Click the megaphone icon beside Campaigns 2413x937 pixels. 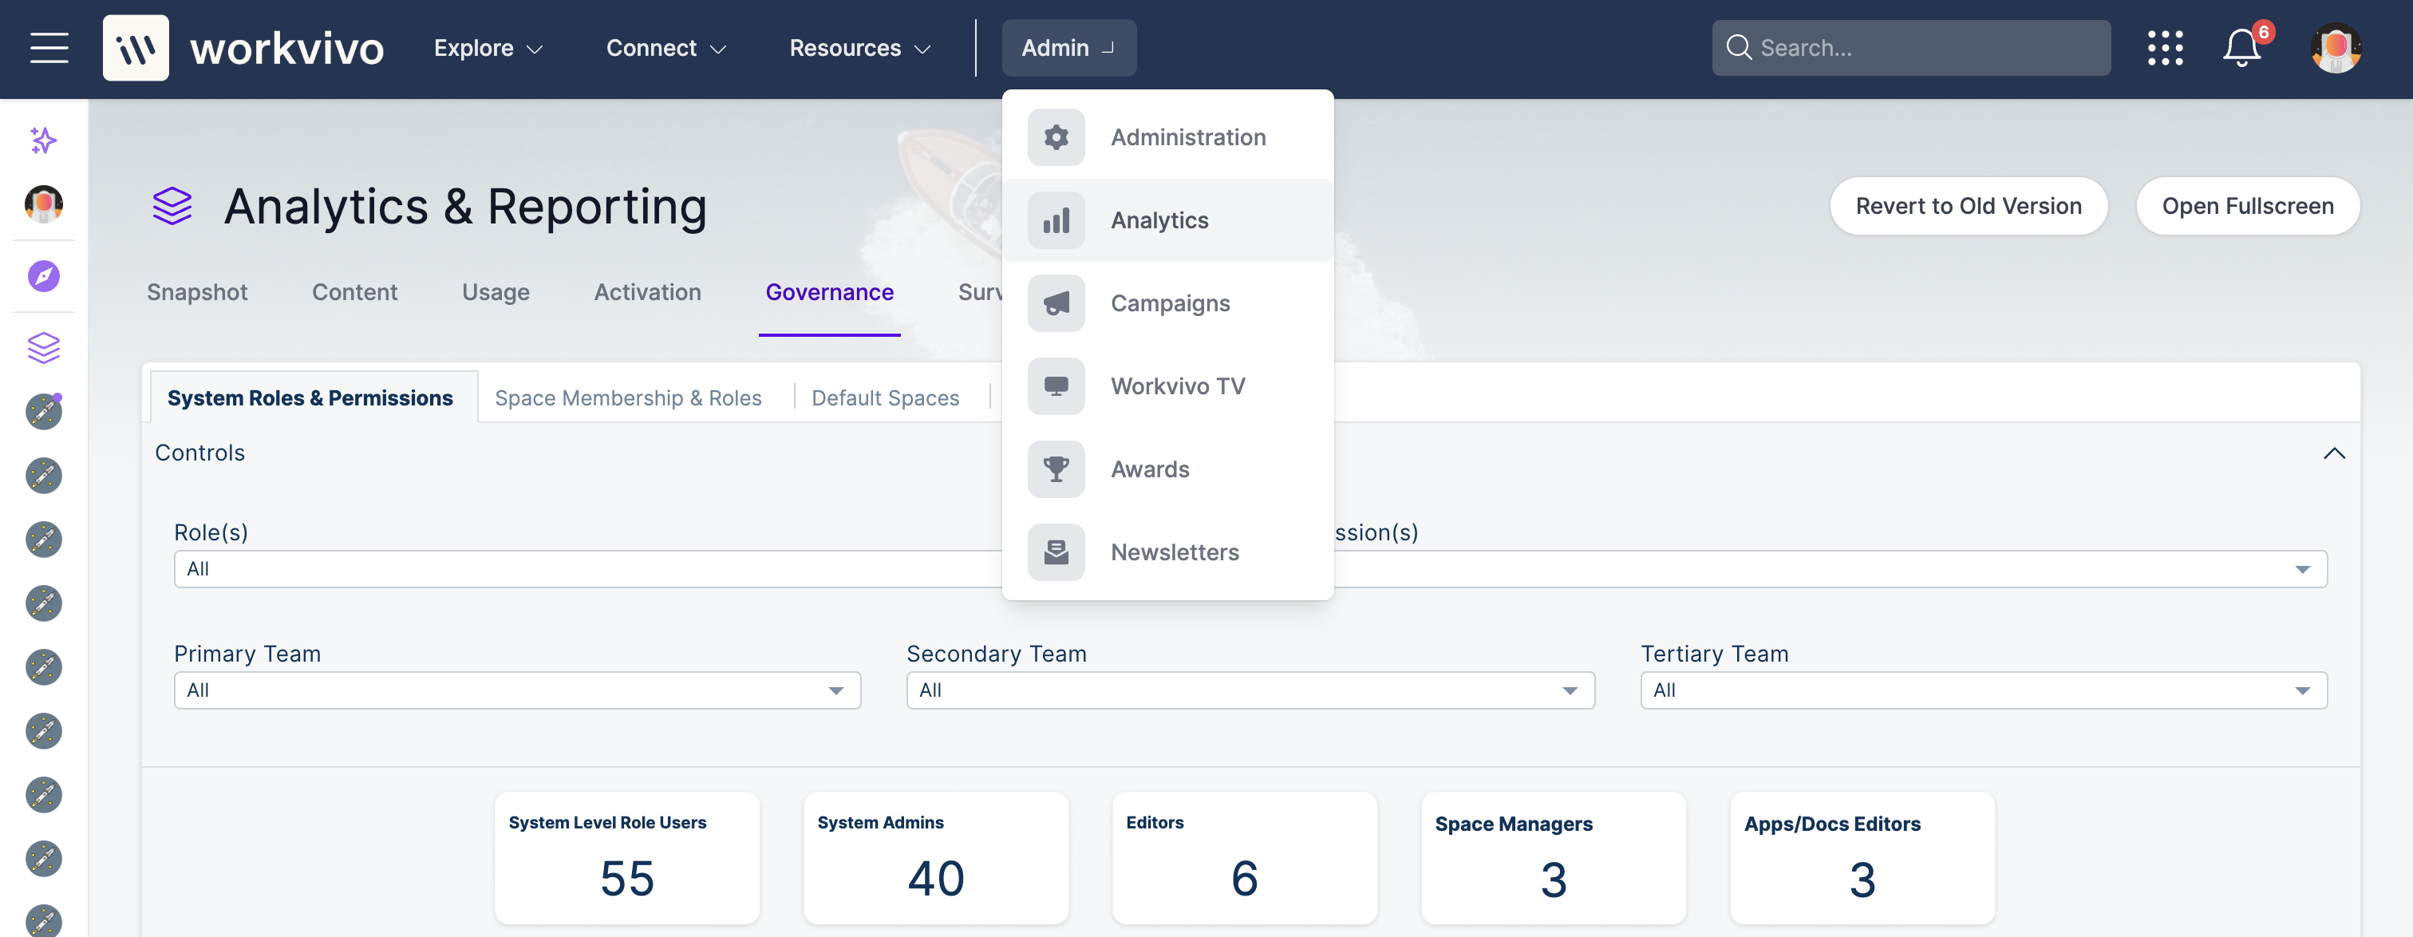click(1056, 303)
